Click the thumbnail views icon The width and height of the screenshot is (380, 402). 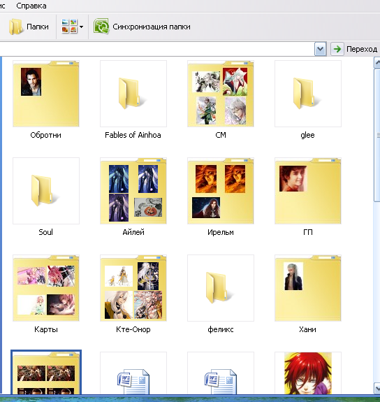[69, 26]
